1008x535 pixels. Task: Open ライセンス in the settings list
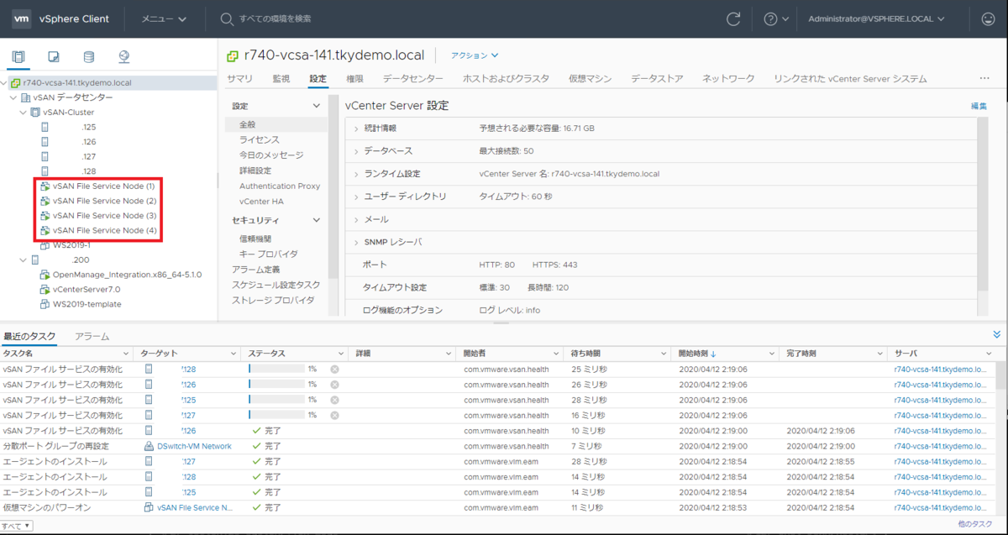260,139
